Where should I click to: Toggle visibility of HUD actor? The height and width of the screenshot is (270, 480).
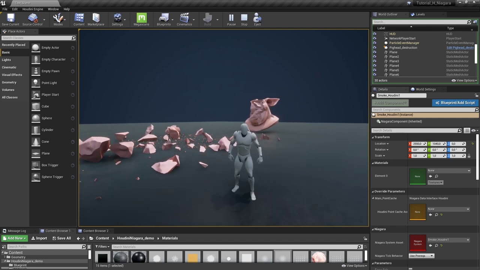(374, 34)
